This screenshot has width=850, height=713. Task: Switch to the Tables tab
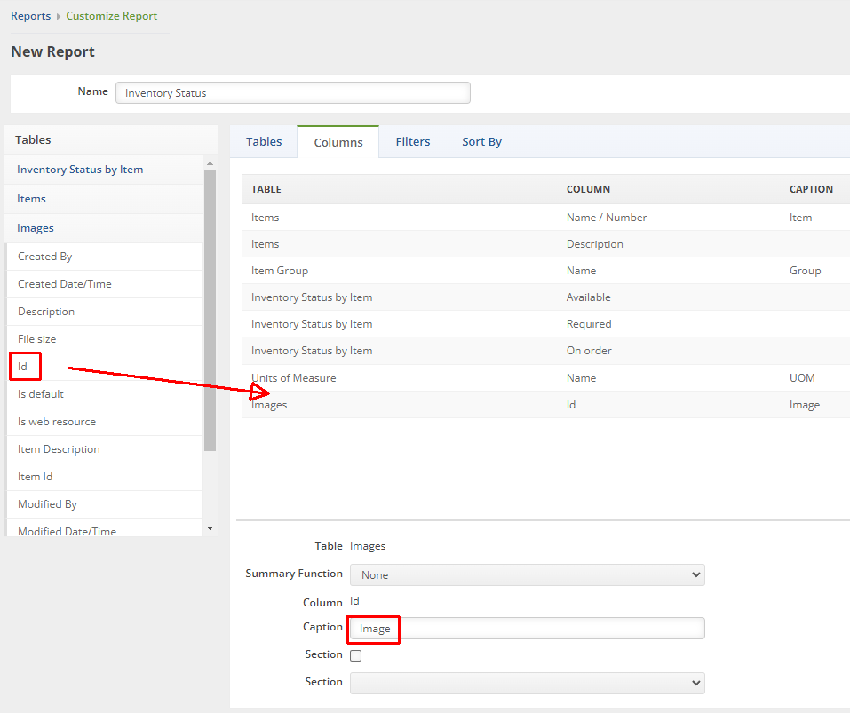pos(264,141)
